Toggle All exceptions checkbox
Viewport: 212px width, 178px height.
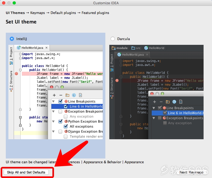click(66, 126)
